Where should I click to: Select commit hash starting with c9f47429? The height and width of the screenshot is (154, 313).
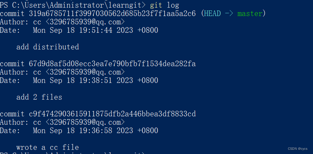tap(113, 114)
